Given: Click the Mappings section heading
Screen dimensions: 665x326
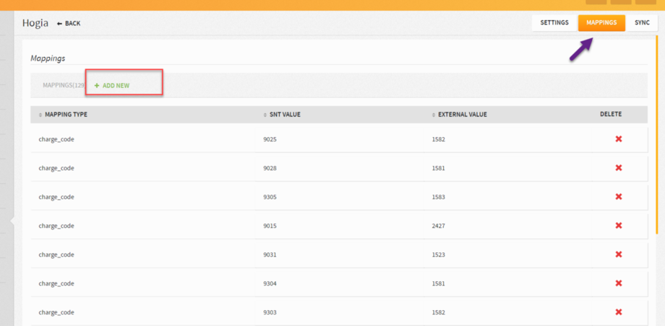Looking at the screenshot, I should (x=48, y=58).
